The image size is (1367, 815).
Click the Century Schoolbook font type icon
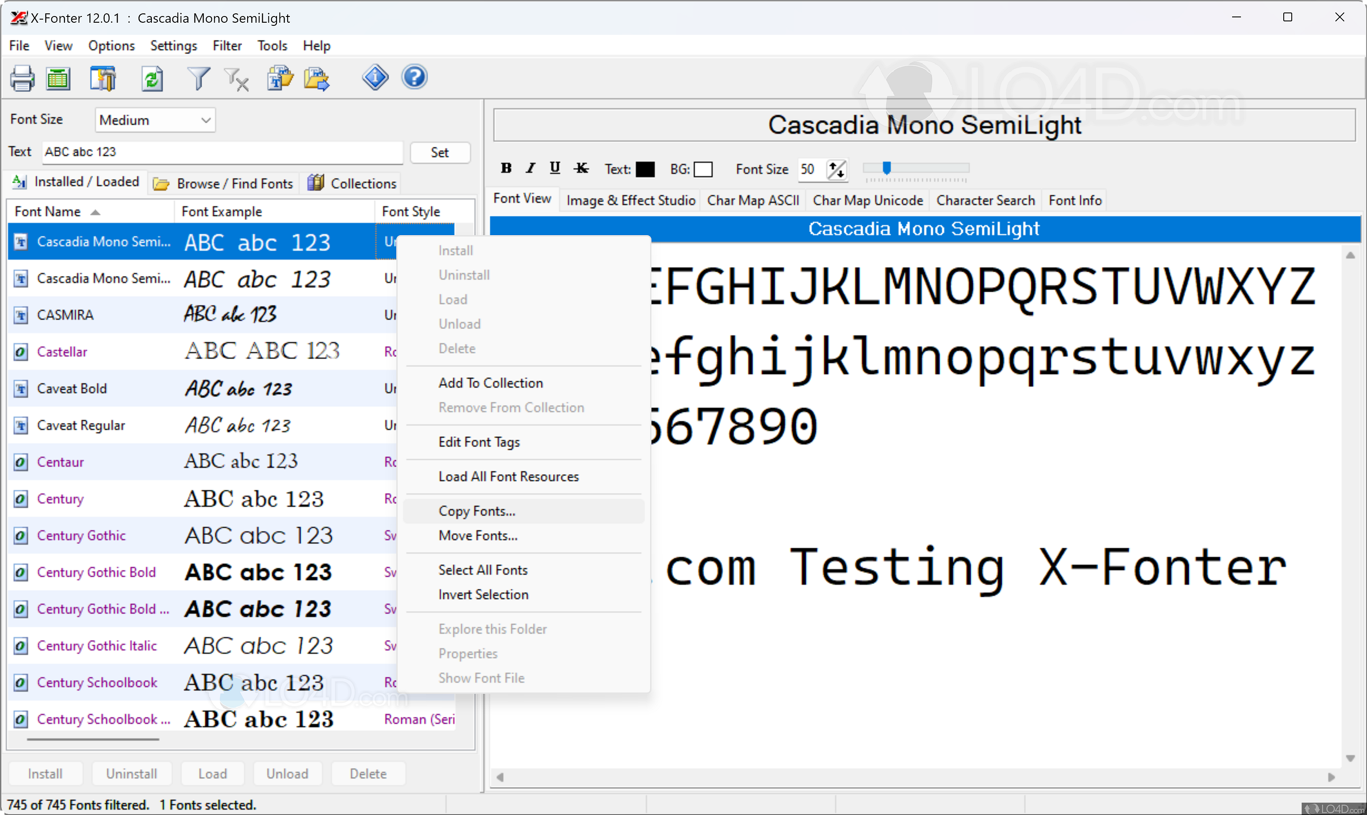pyautogui.click(x=20, y=683)
